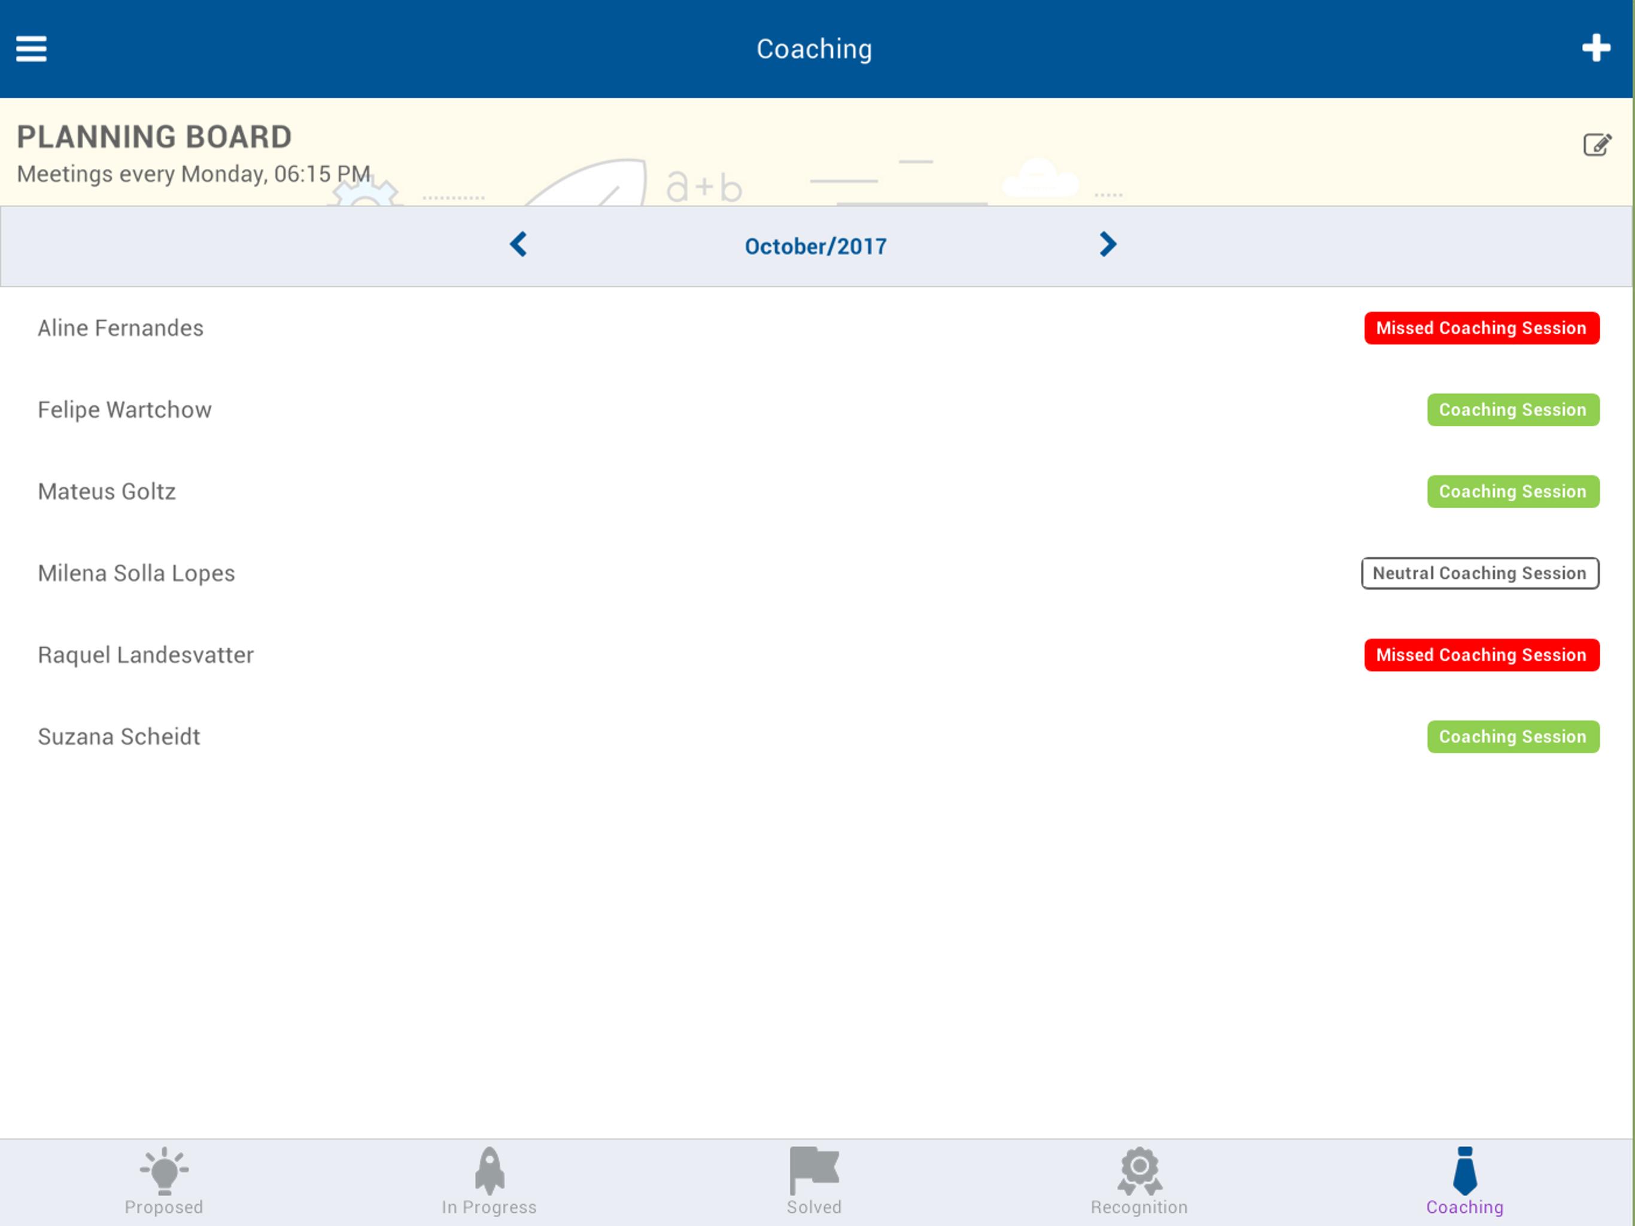Click Milena's Neutral Coaching Session badge
Screen dimensions: 1635x1226
point(1480,573)
